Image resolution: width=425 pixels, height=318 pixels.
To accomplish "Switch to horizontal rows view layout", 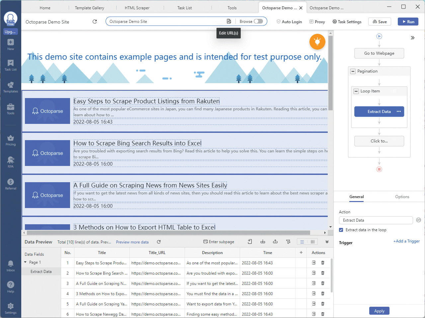I will 302,242.
